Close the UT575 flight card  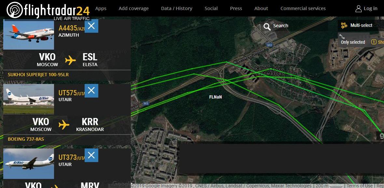(91, 91)
